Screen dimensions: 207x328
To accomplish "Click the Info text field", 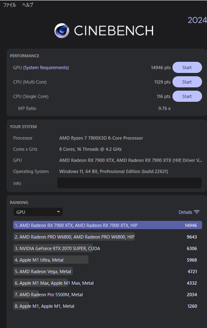I will 129,183.
